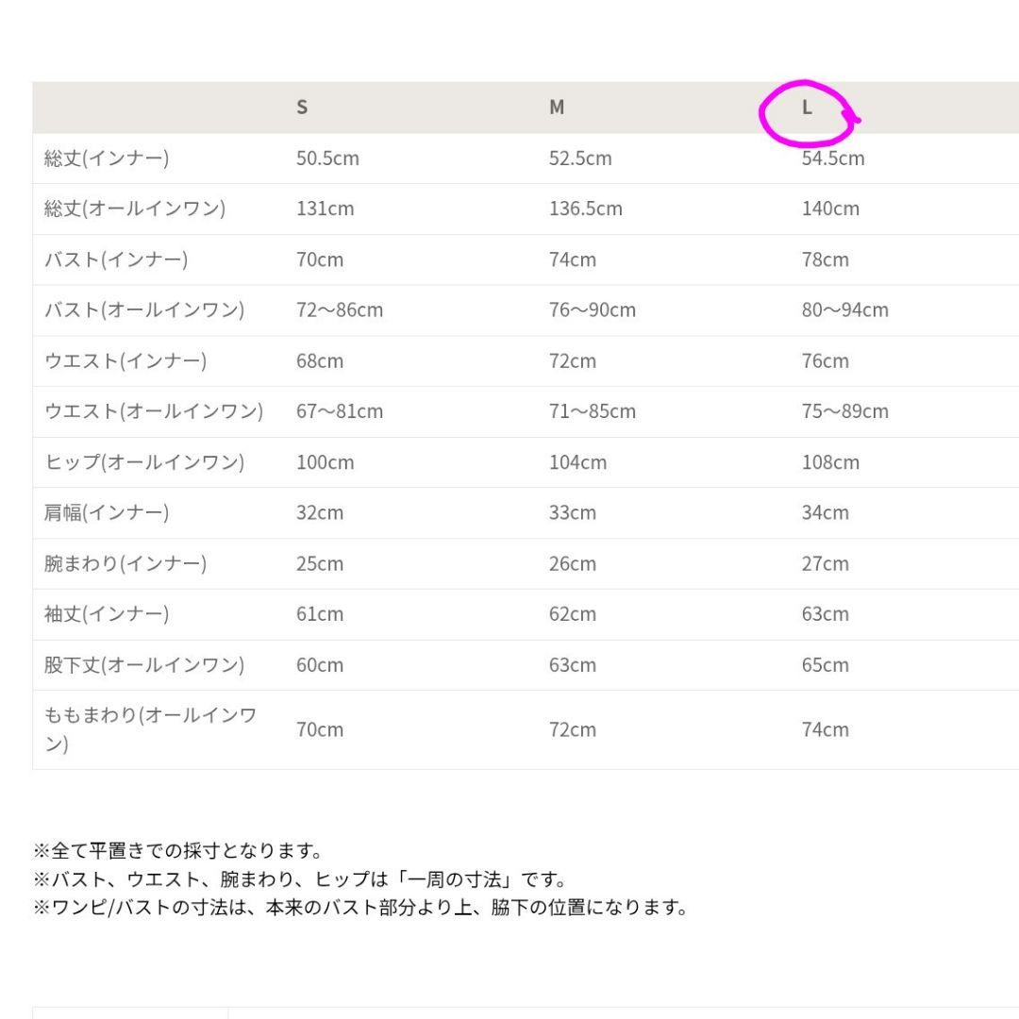The image size is (1019, 1019).
Task: Select the 136.5cm cell in M column
Action: [x=586, y=209]
